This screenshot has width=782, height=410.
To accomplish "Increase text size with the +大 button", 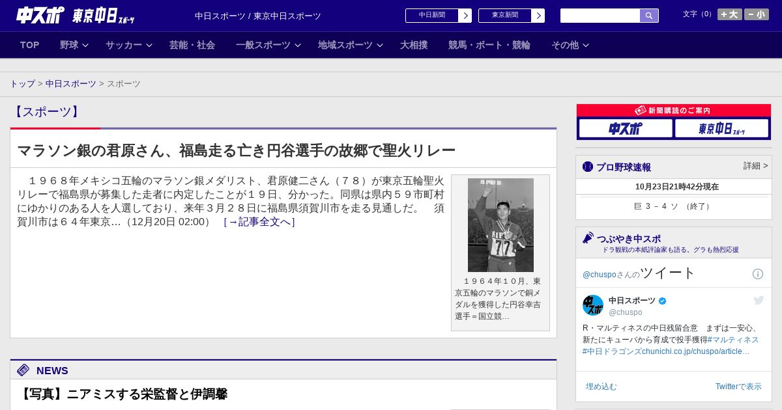I will (729, 14).
